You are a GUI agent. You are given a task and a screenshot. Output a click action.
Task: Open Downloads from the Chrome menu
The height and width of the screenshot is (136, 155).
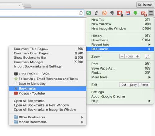tap(120, 40)
